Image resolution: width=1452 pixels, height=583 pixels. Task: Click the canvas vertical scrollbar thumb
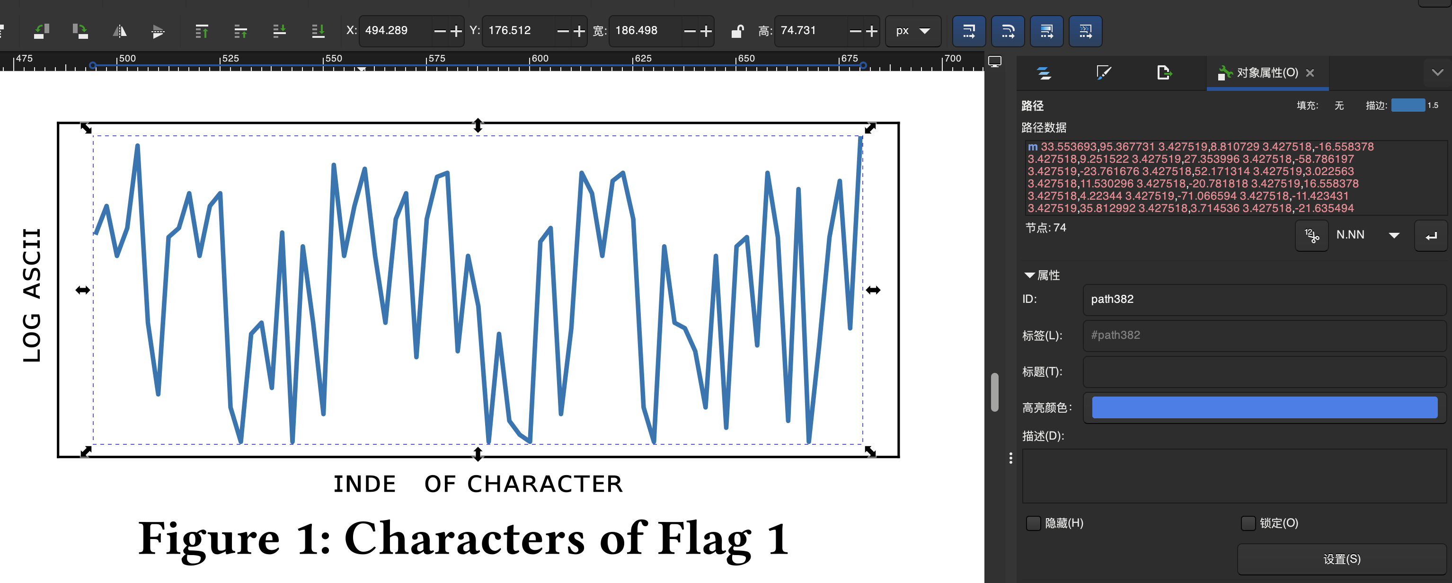(994, 392)
